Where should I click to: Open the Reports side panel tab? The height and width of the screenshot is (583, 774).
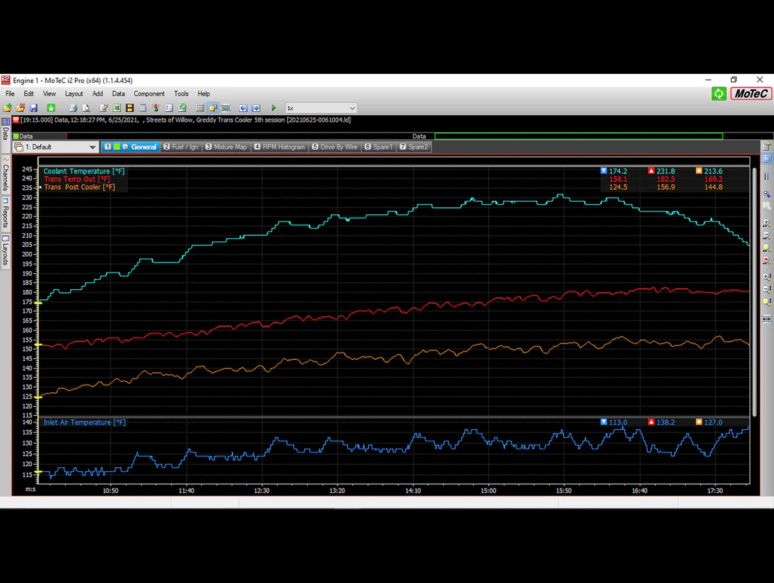click(6, 215)
